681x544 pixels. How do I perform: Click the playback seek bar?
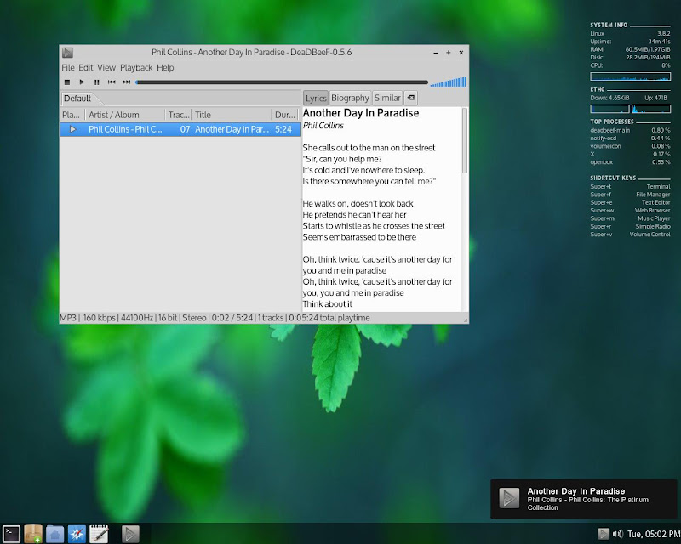click(281, 82)
